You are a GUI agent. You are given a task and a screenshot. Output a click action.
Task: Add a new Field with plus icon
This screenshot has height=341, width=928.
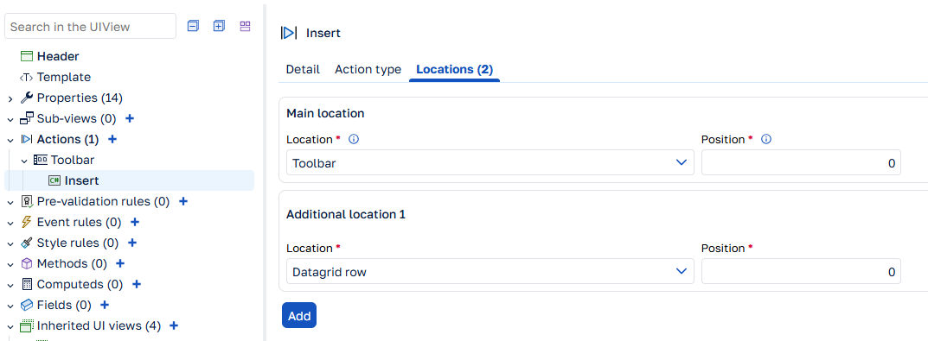point(105,305)
